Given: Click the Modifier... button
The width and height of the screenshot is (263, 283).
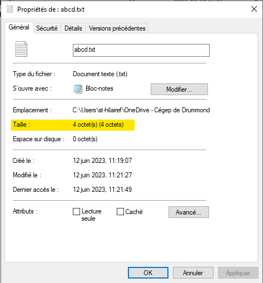Looking at the screenshot, I should coord(179,90).
